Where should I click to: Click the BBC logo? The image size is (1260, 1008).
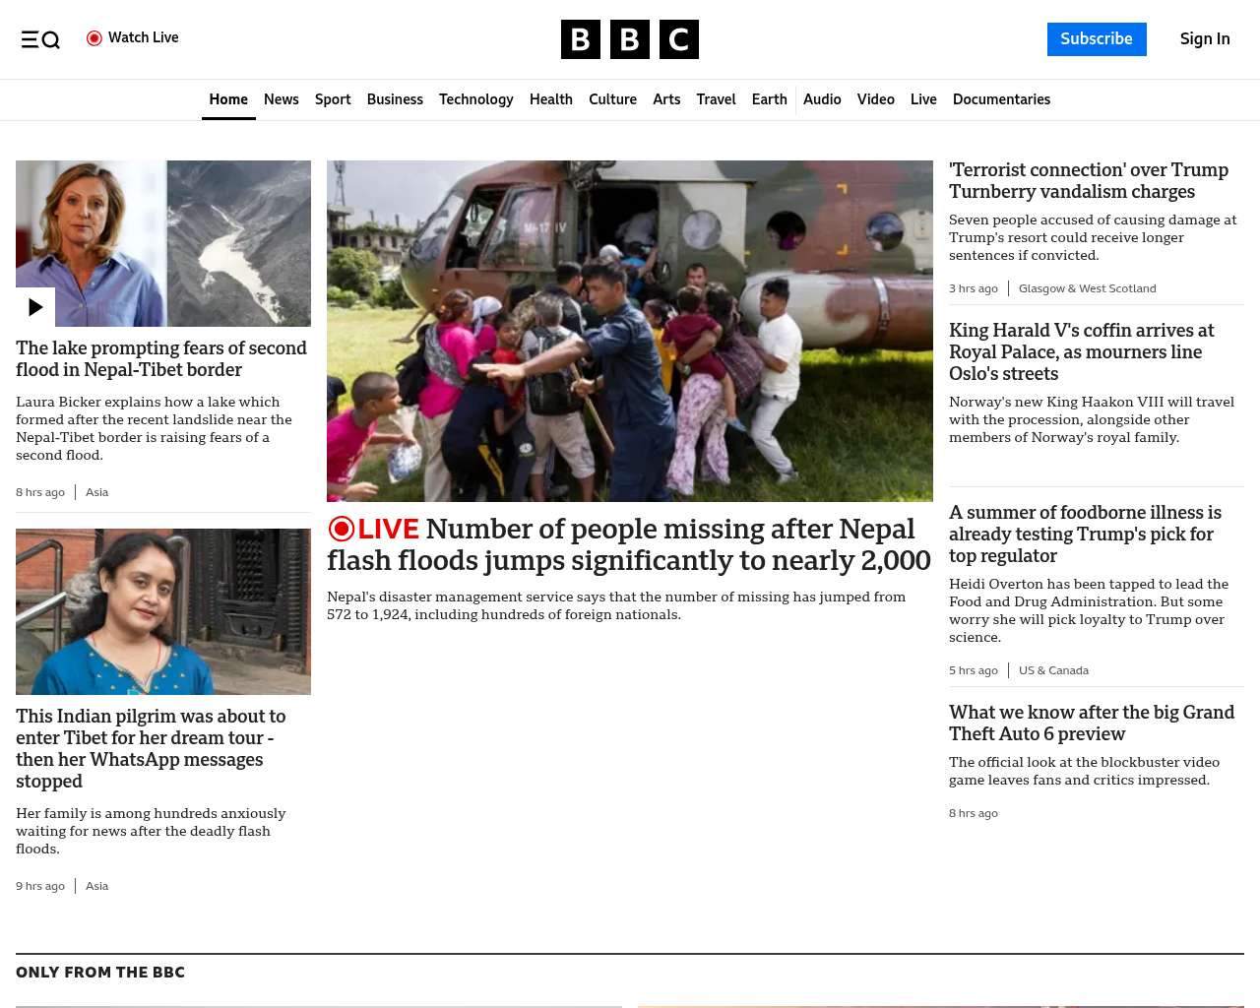[630, 39]
